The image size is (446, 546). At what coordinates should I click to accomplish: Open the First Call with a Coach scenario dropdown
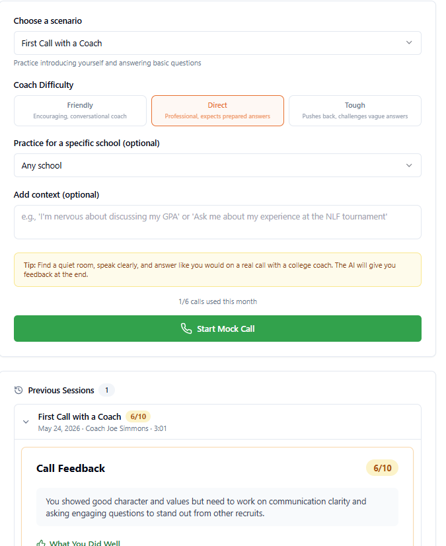click(x=217, y=43)
